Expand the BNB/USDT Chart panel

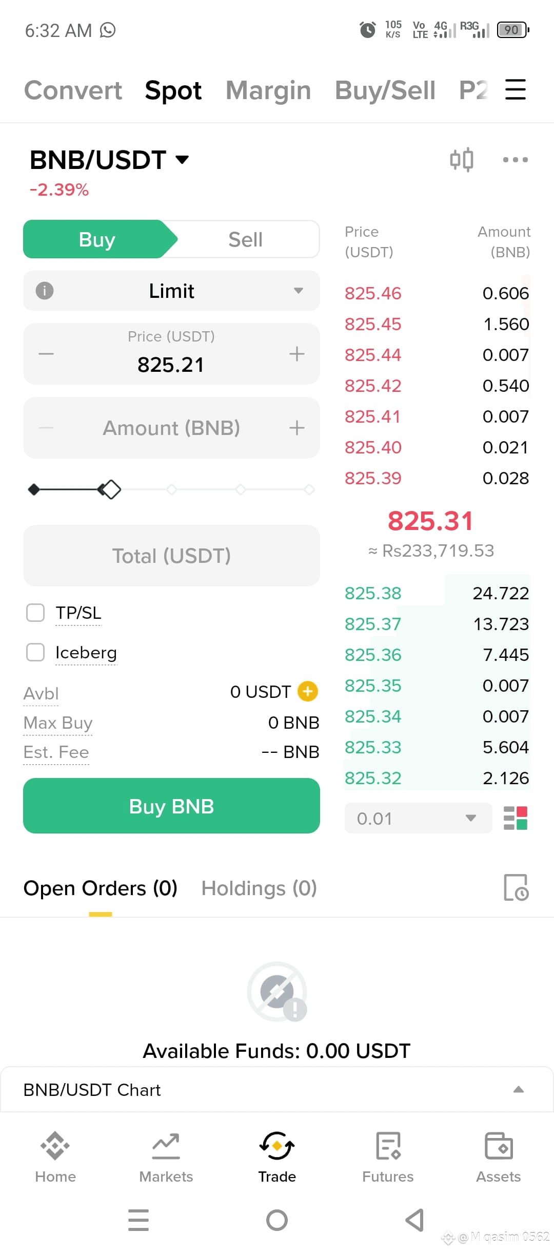click(276, 1089)
